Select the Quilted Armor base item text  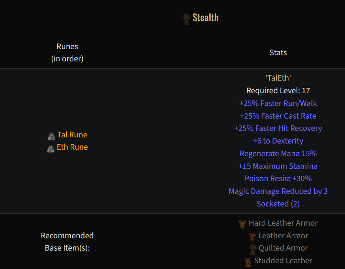coord(283,248)
